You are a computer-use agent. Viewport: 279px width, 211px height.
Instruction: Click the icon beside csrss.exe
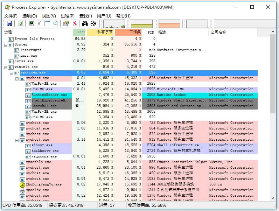pos(11,62)
